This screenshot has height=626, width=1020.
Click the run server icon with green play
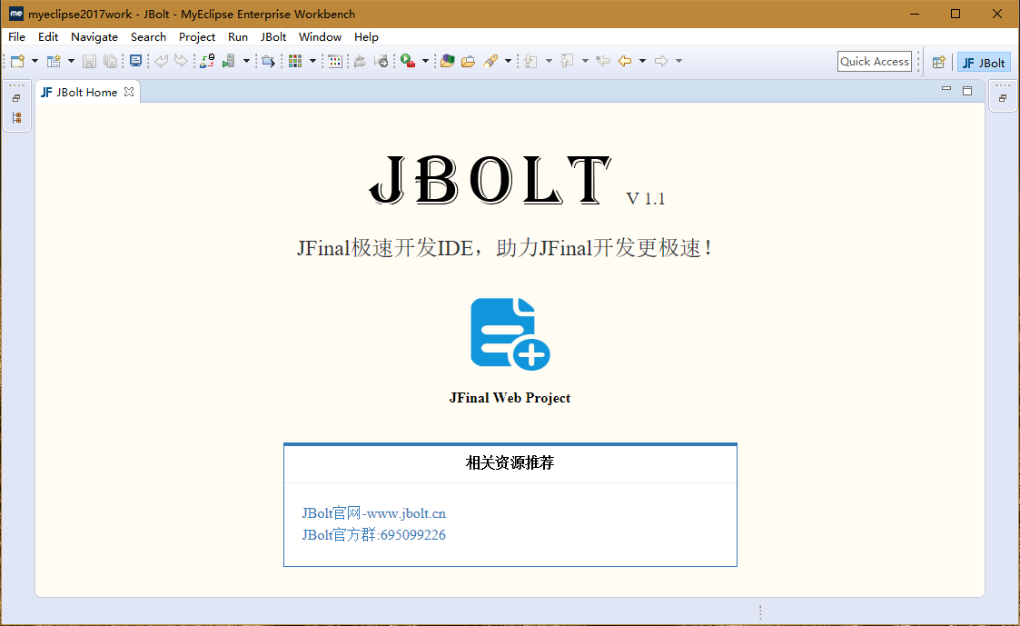tap(228, 61)
